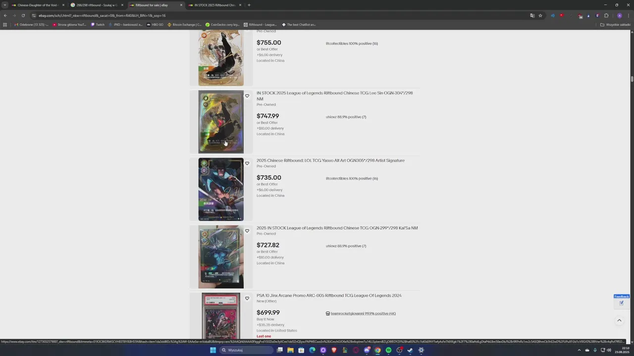Open Settings gear from taskbar
634x356 pixels.
coord(421,350)
